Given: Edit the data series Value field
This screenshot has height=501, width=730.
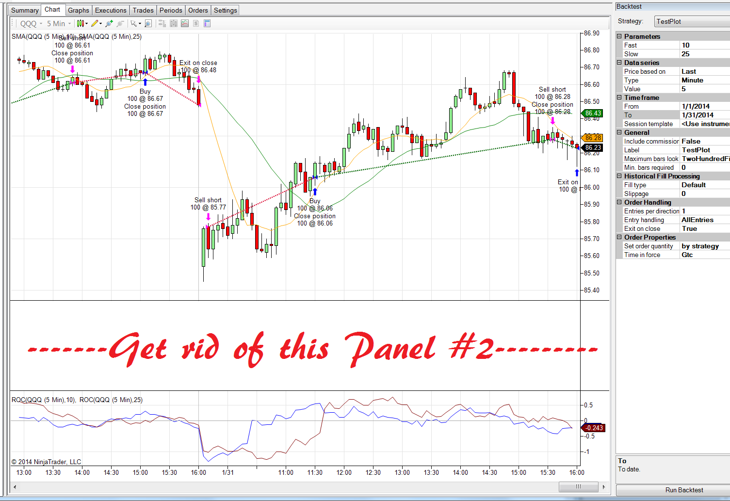Looking at the screenshot, I should coord(705,89).
